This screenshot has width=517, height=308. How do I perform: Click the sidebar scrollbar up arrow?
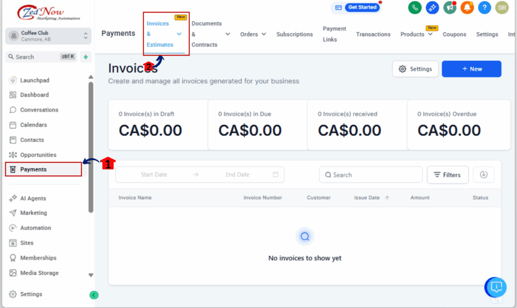tap(91, 77)
